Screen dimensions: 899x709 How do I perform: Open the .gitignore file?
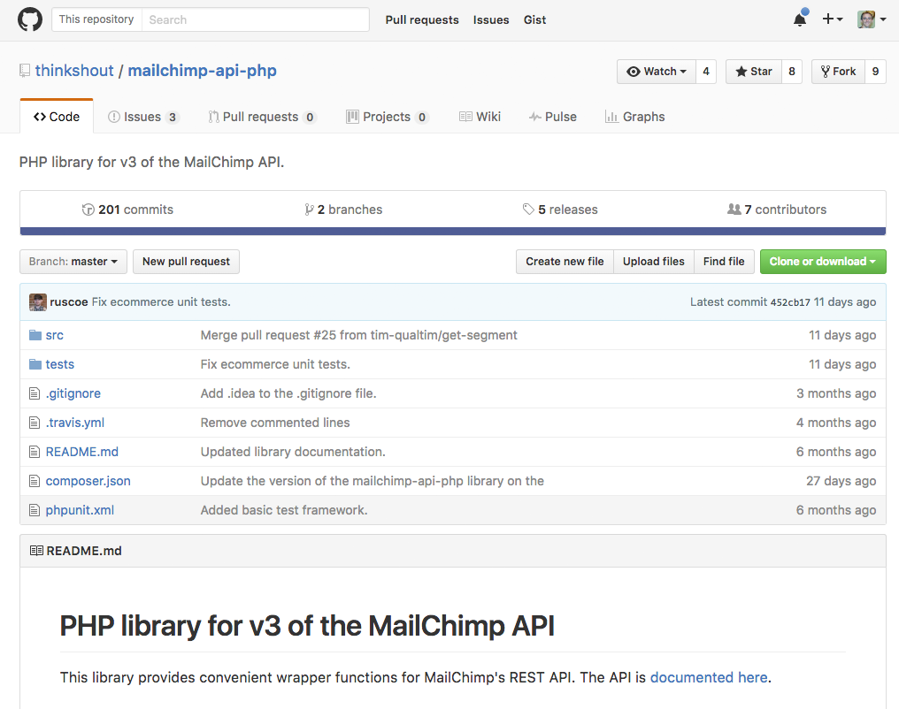pos(73,393)
